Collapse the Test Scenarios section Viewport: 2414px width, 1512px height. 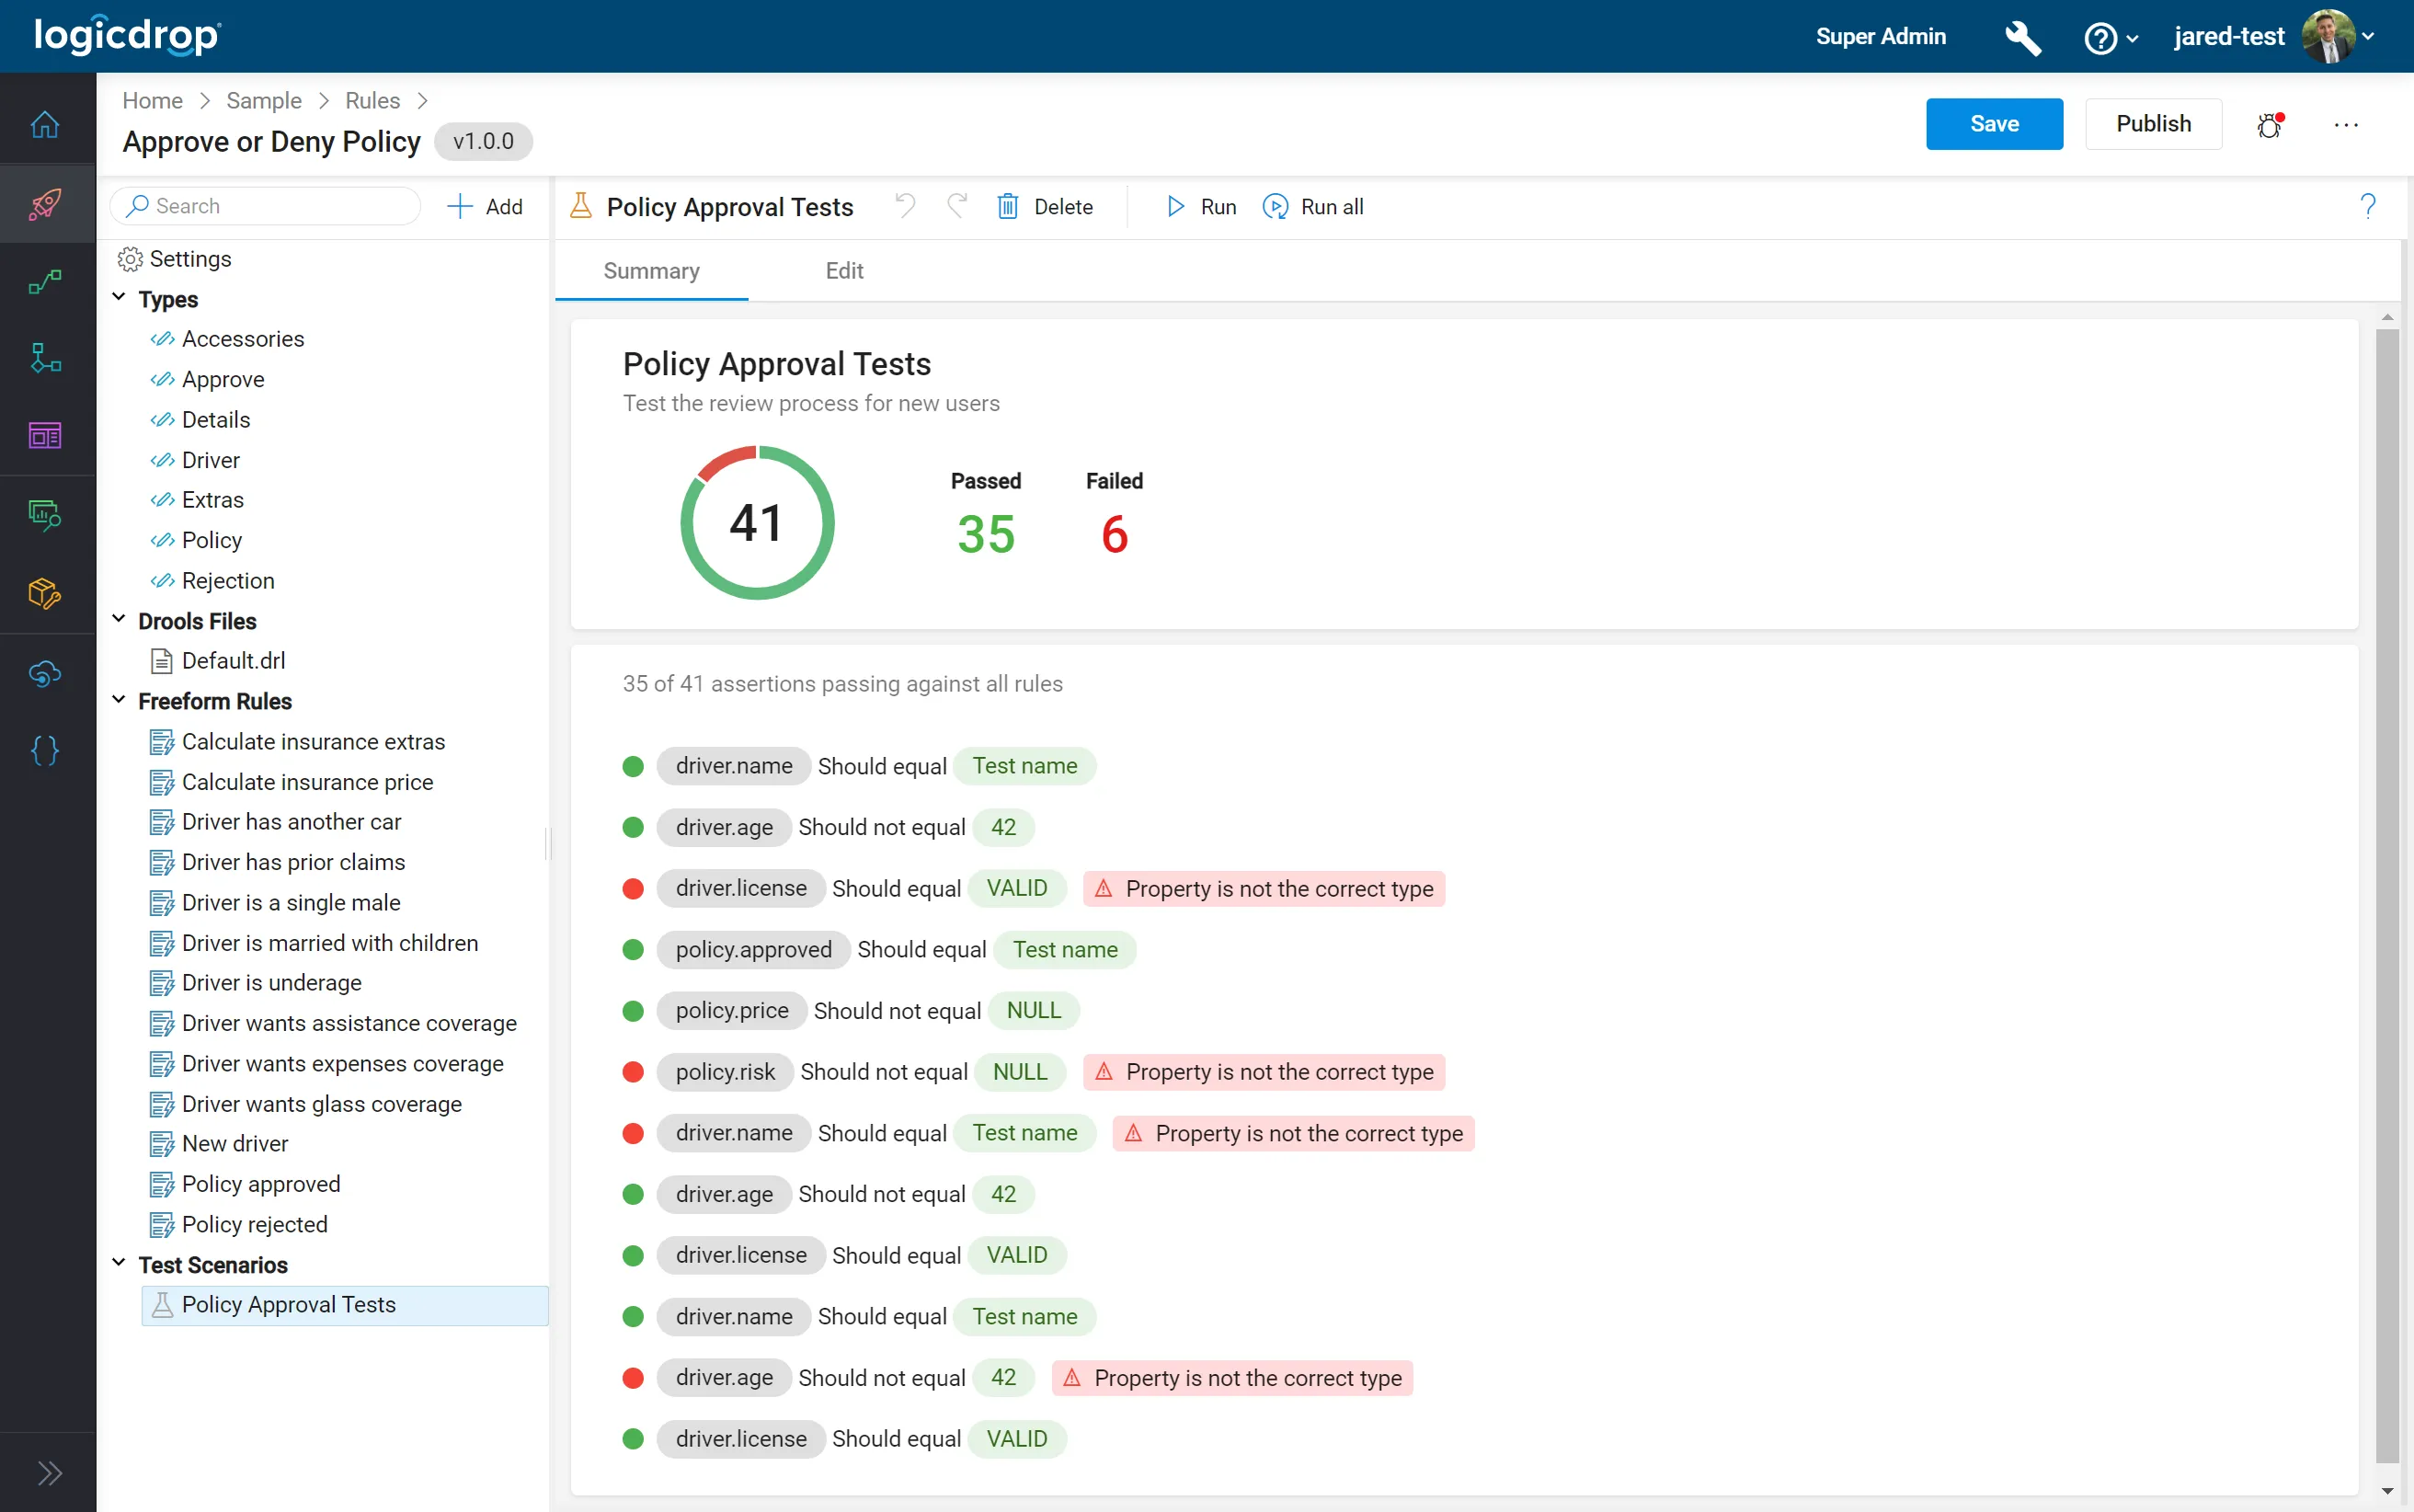[119, 1264]
